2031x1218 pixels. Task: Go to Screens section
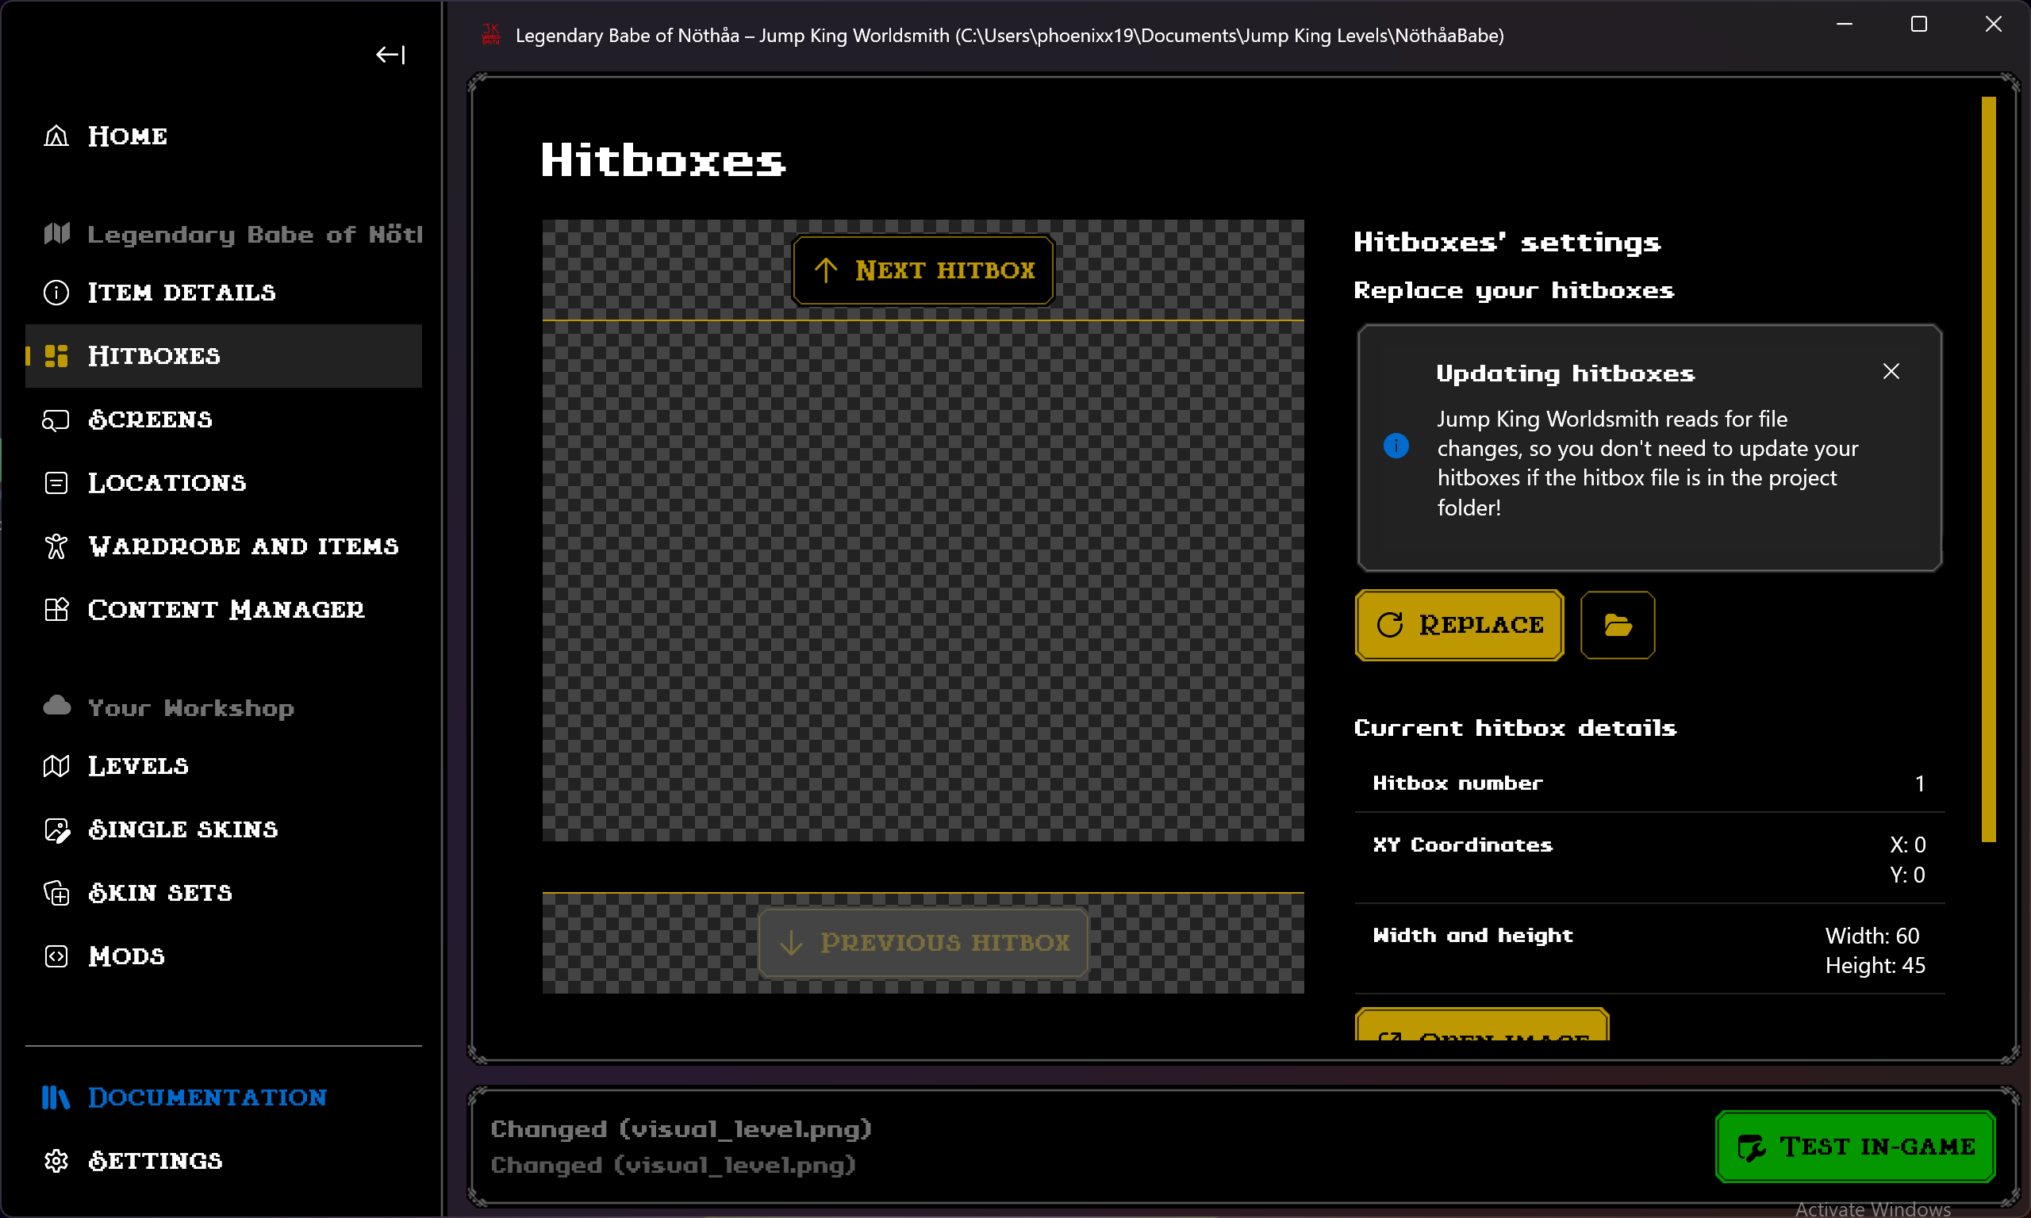tap(223, 419)
